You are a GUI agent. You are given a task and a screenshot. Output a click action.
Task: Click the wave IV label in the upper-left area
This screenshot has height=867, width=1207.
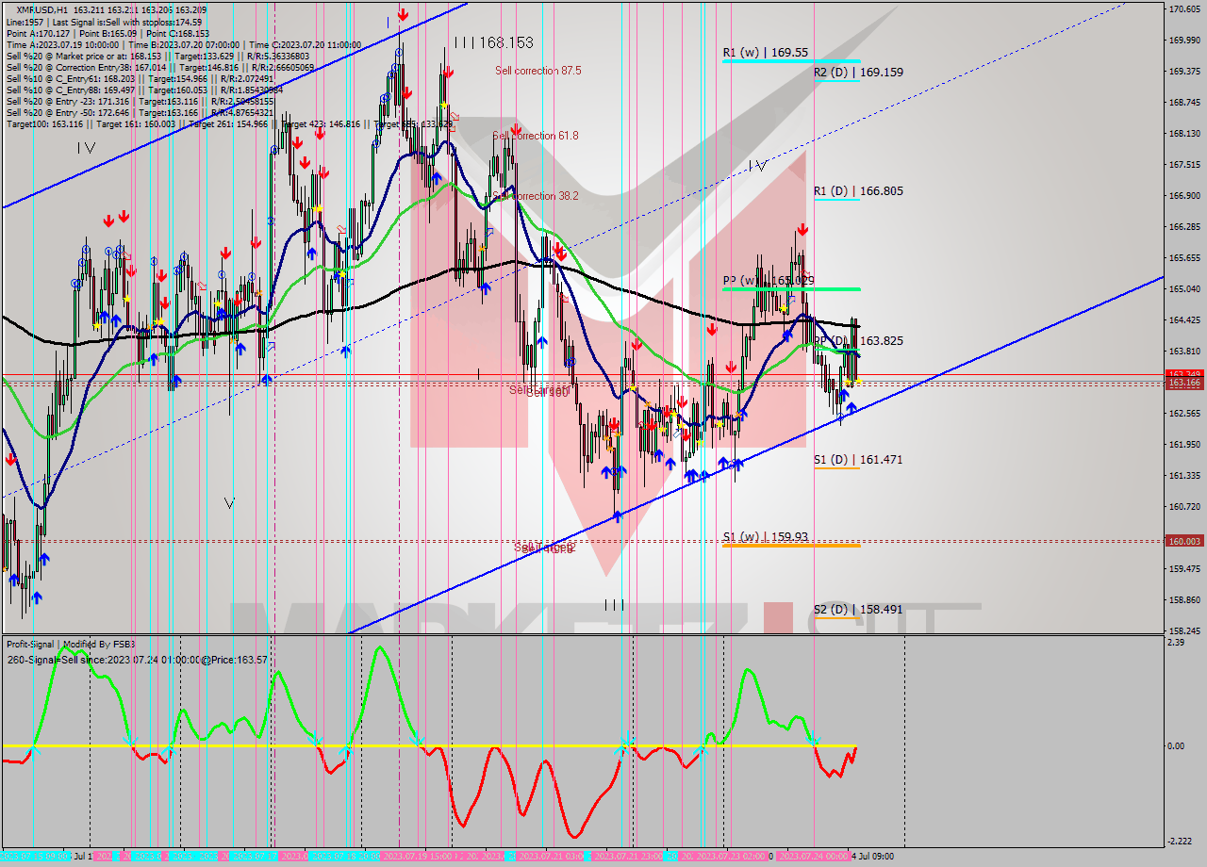(87, 148)
